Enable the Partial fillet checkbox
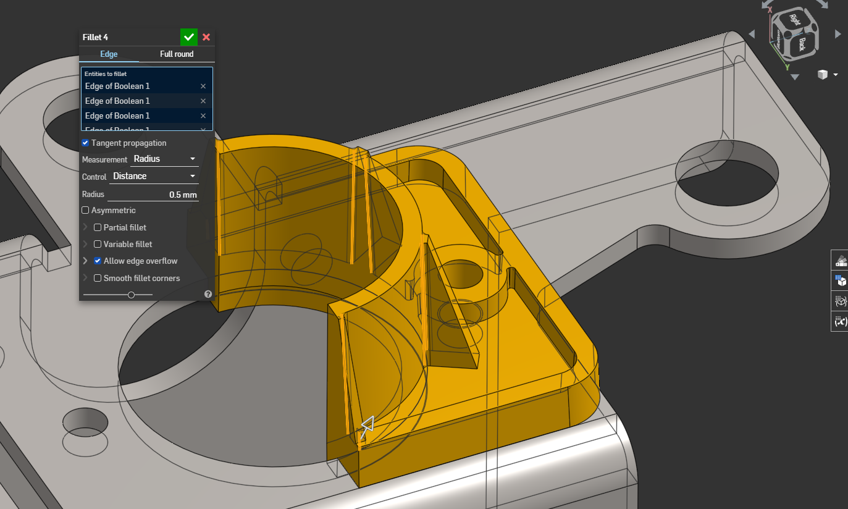The image size is (848, 509). click(x=98, y=227)
